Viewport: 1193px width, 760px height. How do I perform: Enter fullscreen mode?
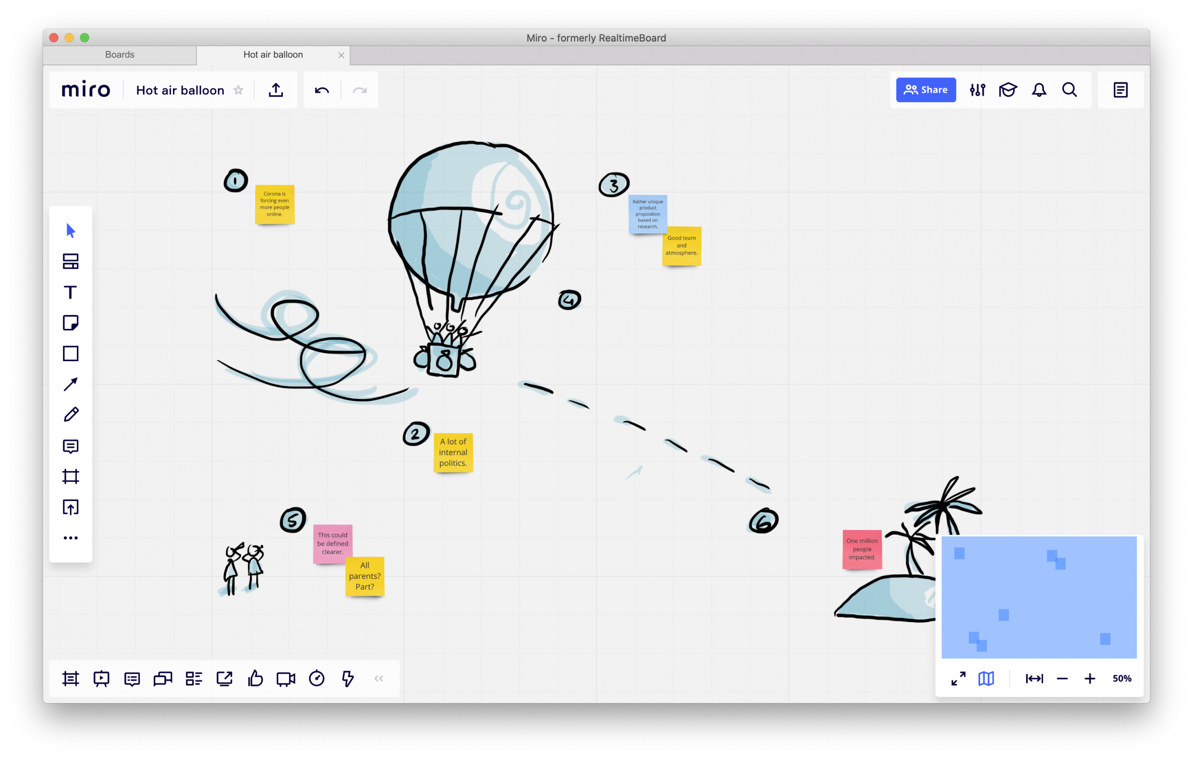(x=958, y=678)
